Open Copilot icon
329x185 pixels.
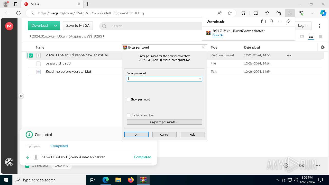(323, 13)
